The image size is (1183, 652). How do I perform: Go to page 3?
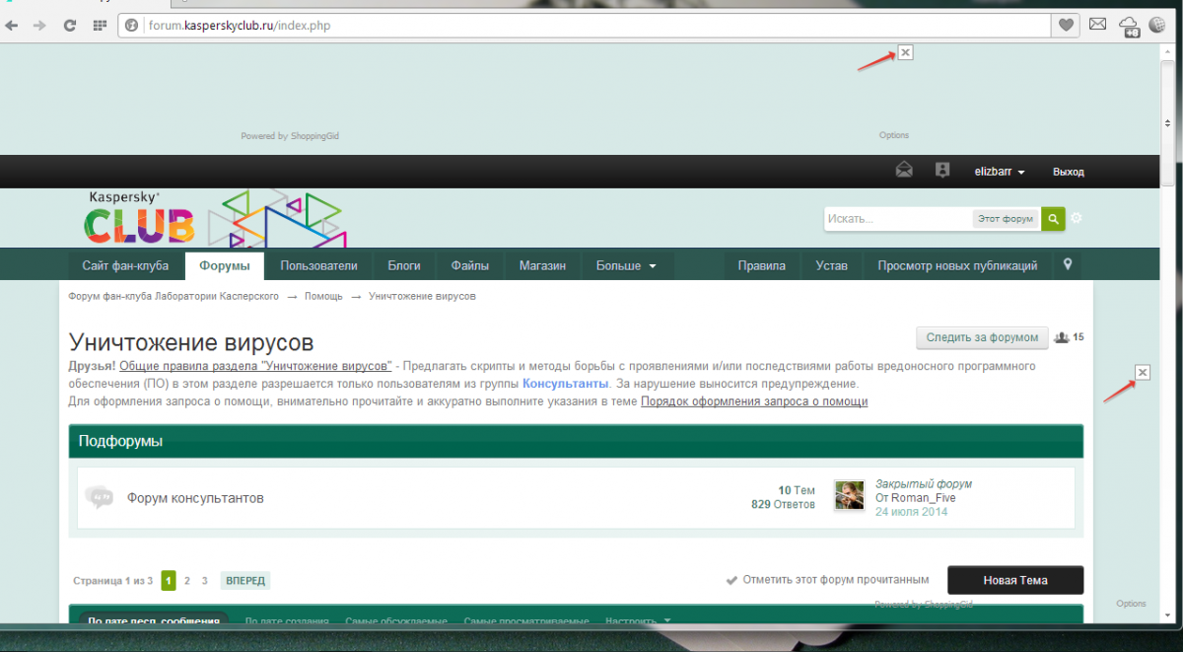[x=204, y=581]
